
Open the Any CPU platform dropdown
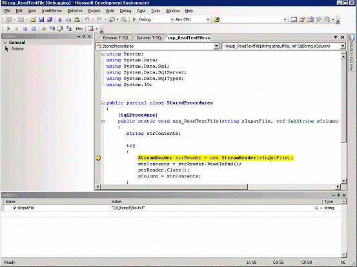(208, 20)
